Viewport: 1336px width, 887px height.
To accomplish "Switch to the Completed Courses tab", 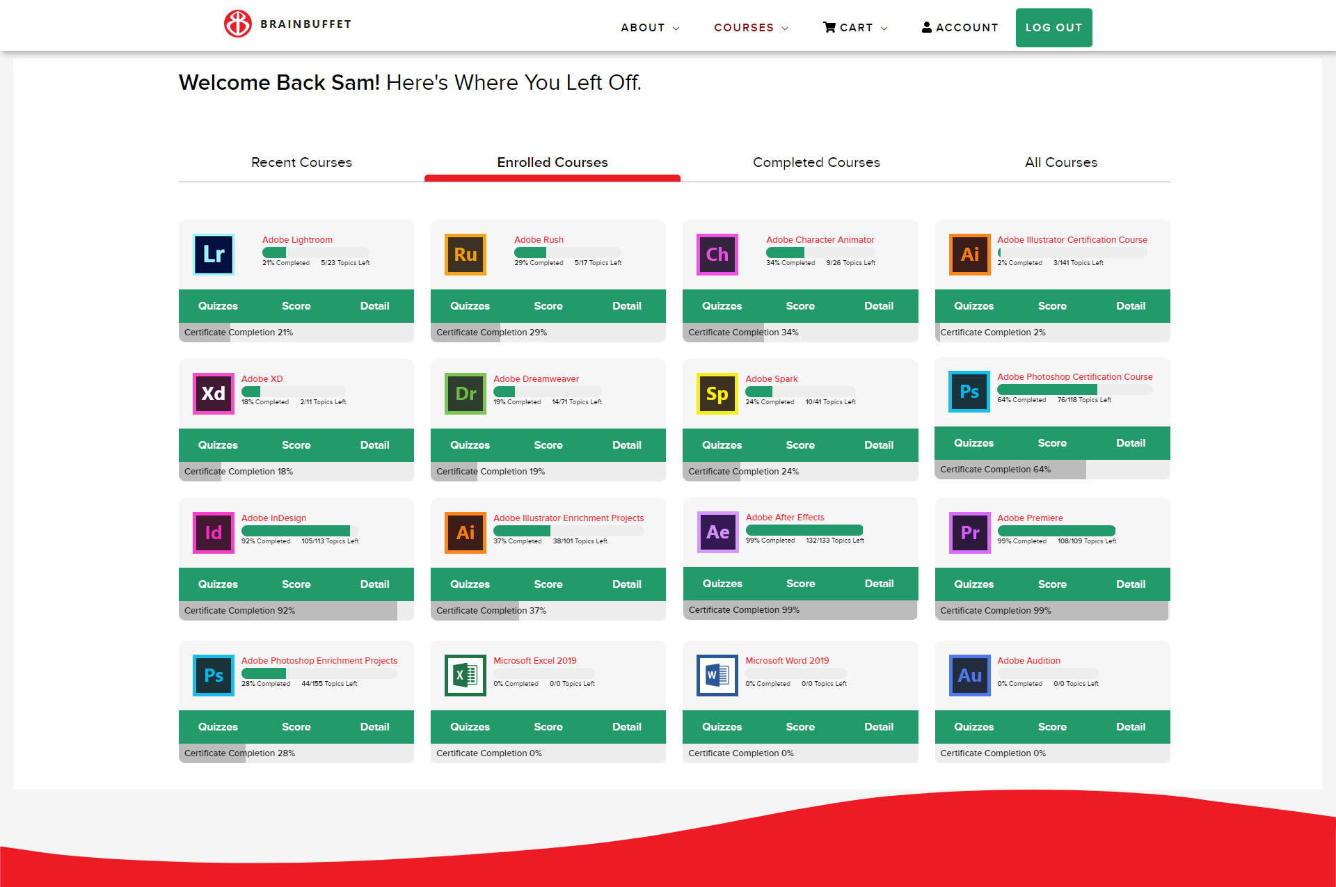I will pos(816,162).
